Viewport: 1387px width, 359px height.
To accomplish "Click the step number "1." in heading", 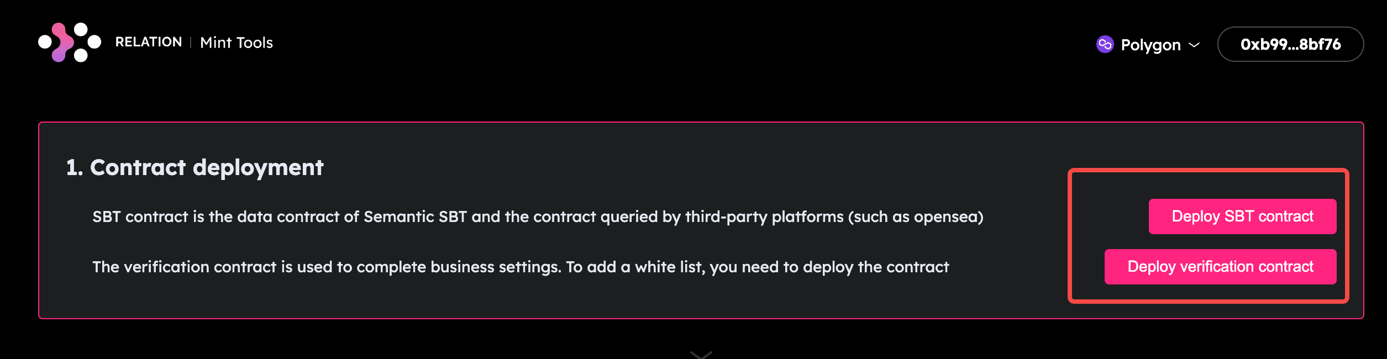I will tap(75, 167).
